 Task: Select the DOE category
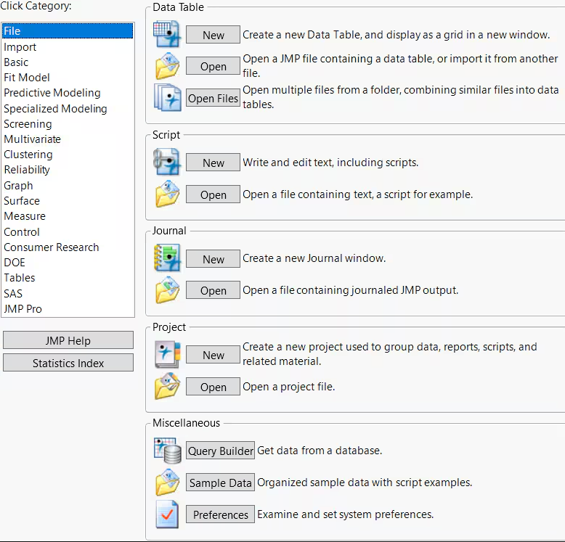[x=68, y=263]
